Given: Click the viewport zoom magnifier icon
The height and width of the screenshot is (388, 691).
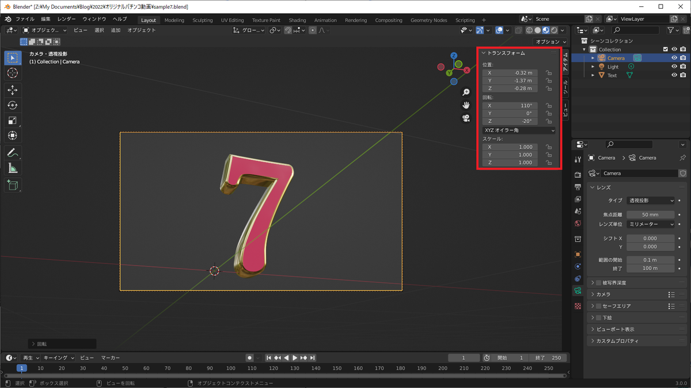Looking at the screenshot, I should (466, 93).
